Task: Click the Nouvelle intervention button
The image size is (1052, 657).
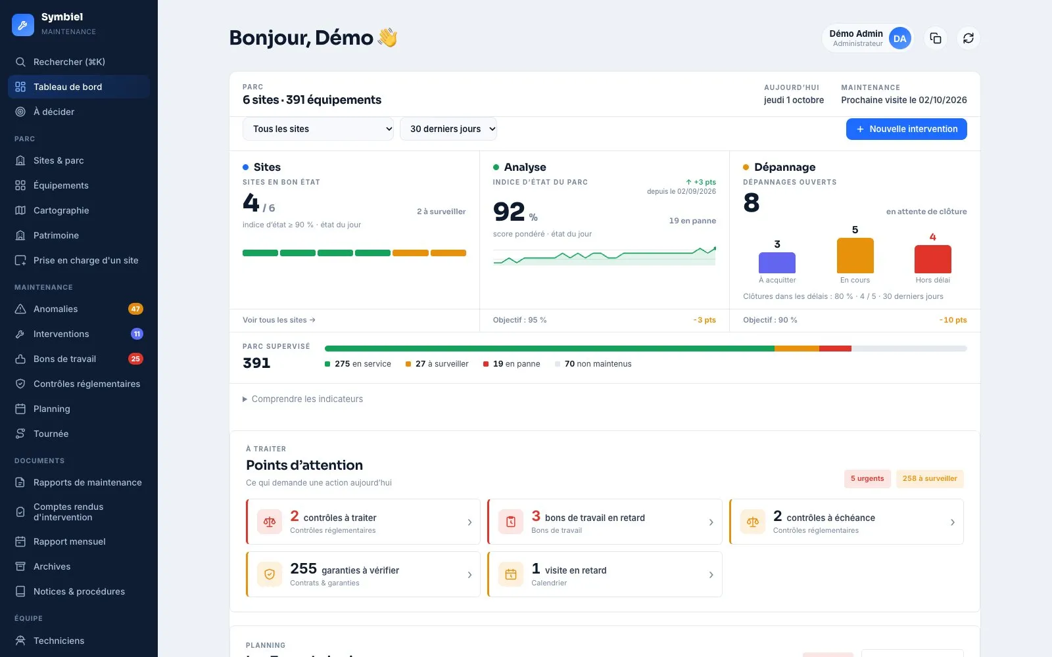Action: tap(906, 129)
